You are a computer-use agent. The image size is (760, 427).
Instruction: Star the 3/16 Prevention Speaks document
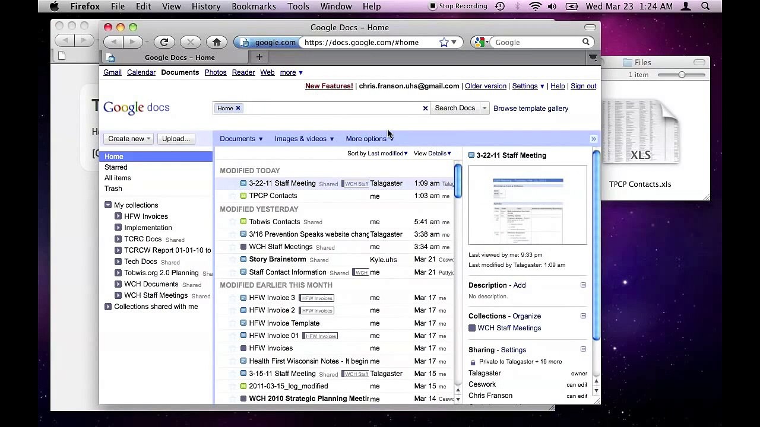[x=233, y=234]
